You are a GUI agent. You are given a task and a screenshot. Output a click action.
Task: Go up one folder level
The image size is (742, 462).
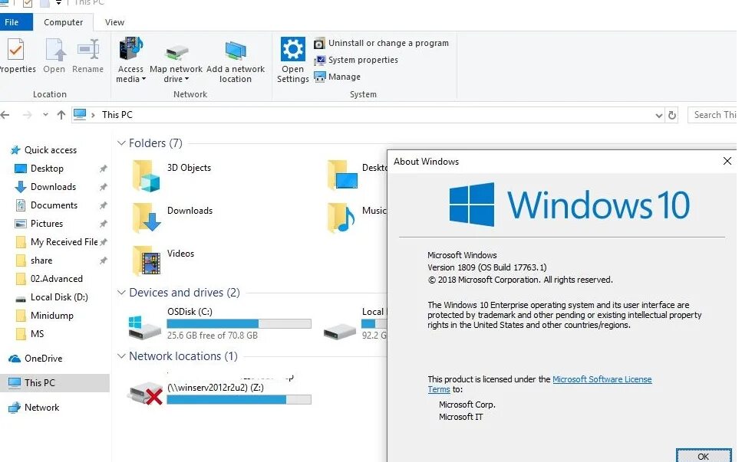pyautogui.click(x=61, y=115)
